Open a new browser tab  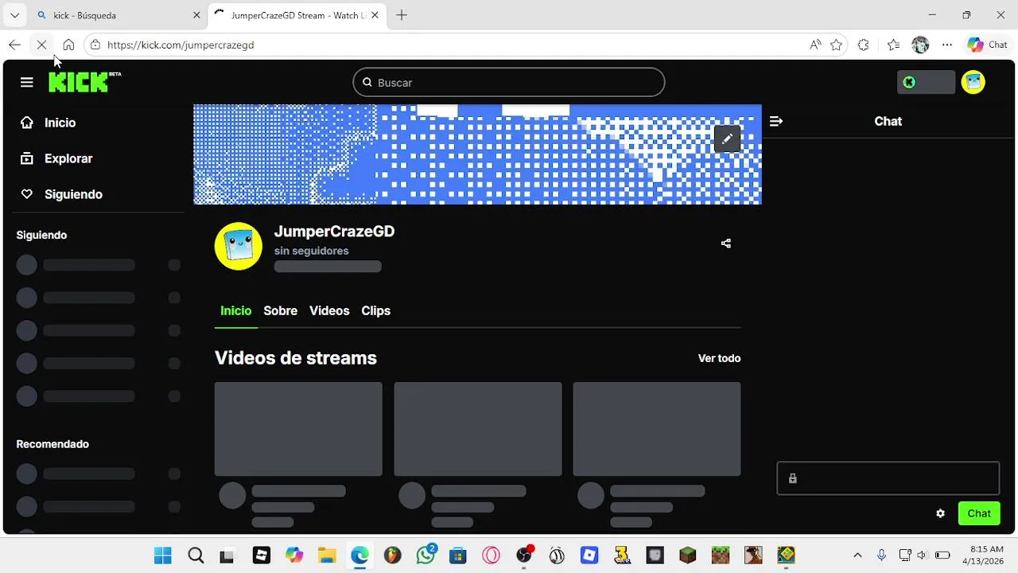click(x=402, y=15)
